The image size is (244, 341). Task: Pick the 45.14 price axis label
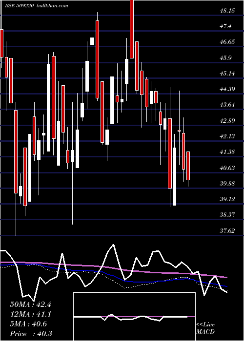click(227, 73)
